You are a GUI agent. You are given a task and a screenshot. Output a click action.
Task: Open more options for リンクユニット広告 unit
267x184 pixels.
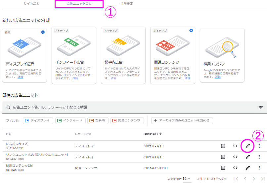(x=259, y=157)
